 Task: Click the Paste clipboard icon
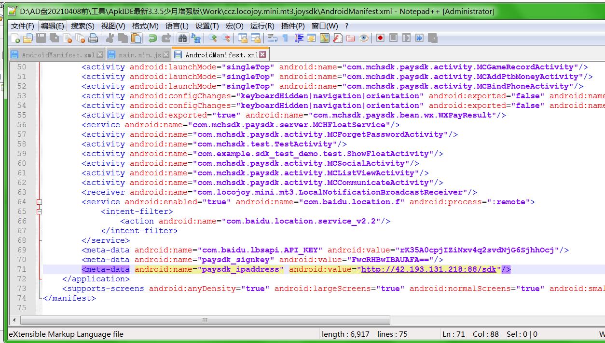tap(137, 39)
